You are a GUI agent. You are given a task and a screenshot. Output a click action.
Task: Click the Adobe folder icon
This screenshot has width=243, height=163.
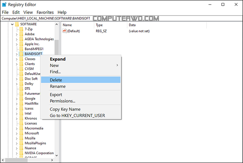[x=21, y=34]
